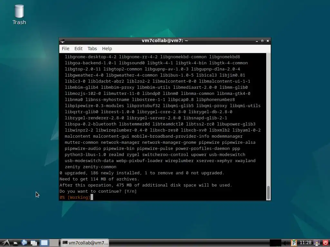The width and height of the screenshot is (330, 247).
Task: Open the Edit menu
Action: click(x=78, y=49)
